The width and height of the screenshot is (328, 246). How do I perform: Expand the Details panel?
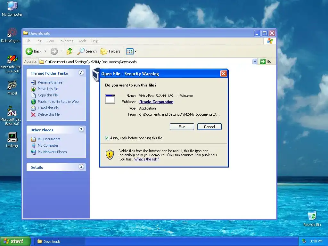[x=81, y=167]
